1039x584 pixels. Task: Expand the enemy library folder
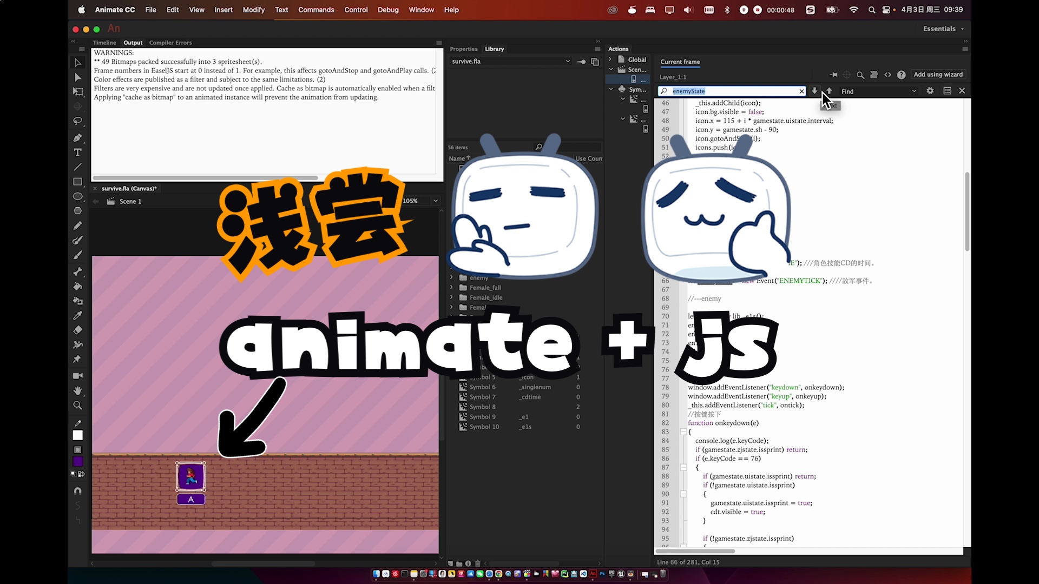[x=451, y=277]
